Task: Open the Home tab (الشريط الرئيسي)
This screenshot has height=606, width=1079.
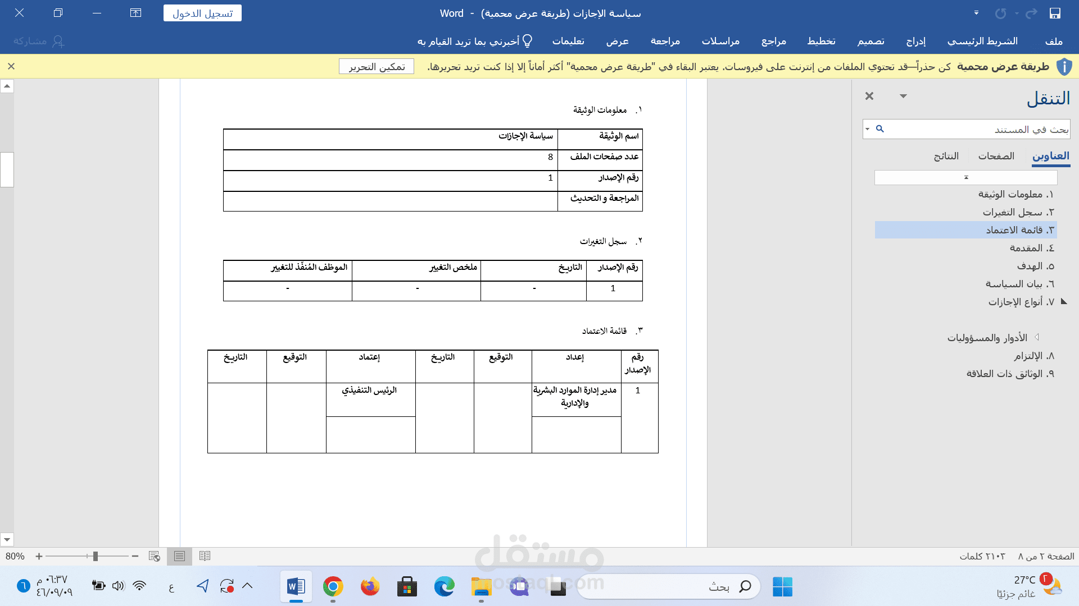Action: tap(982, 41)
